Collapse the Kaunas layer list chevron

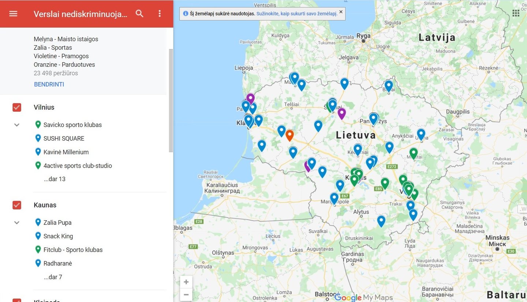pyautogui.click(x=17, y=223)
